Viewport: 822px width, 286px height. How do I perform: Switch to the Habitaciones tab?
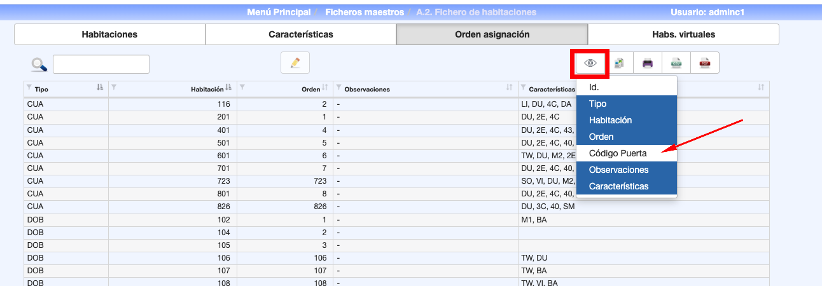pyautogui.click(x=109, y=34)
